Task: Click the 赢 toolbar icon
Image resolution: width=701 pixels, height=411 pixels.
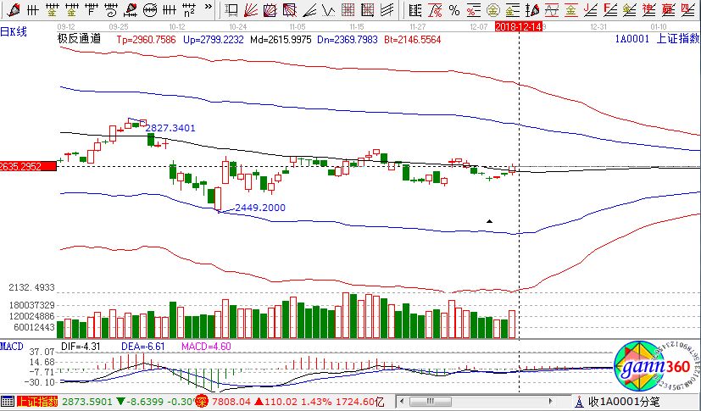Action: click(x=666, y=10)
